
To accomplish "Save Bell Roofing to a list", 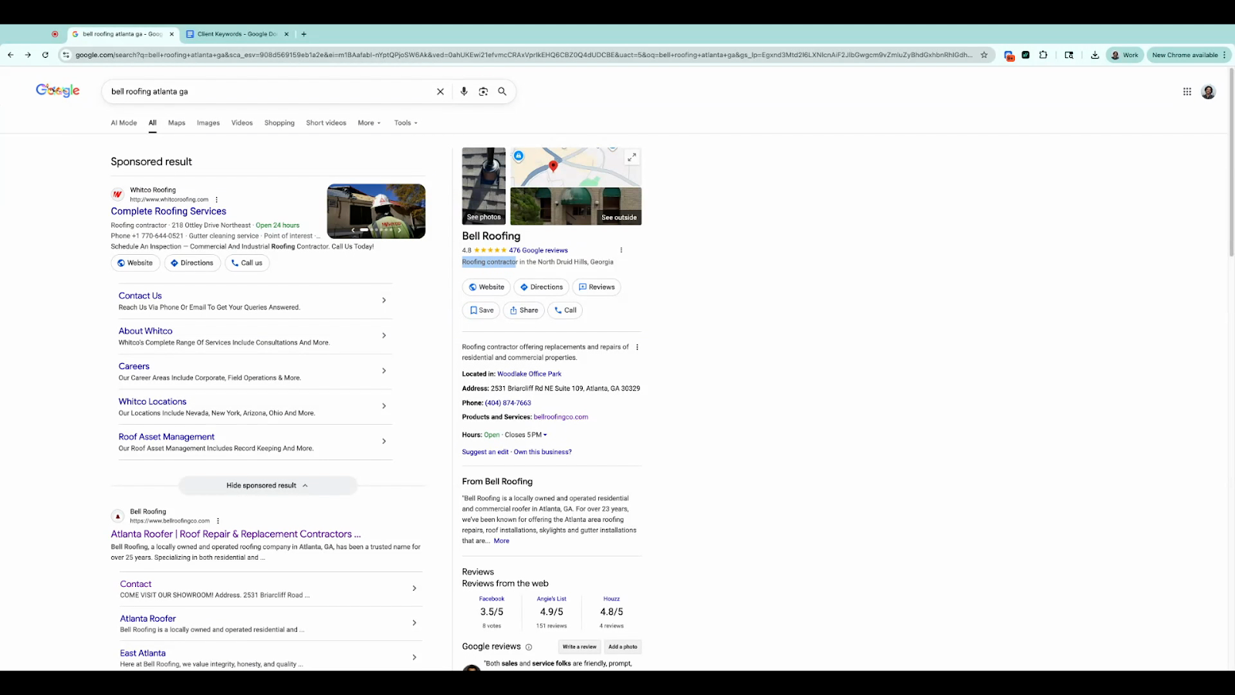I will 481,310.
